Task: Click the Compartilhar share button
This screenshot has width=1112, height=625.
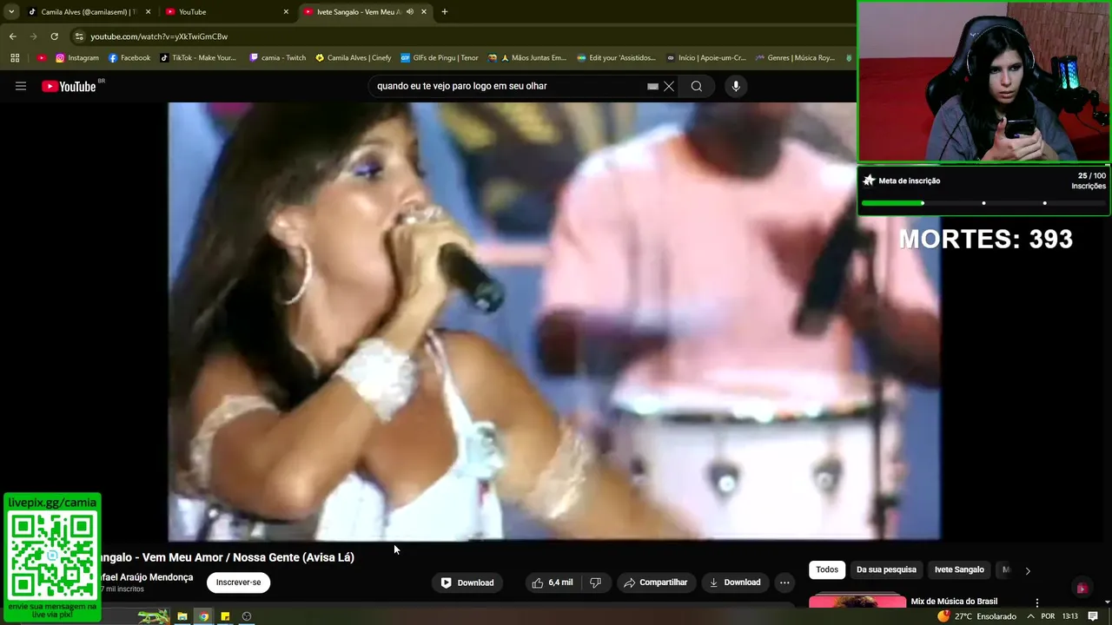Action: coord(655,582)
